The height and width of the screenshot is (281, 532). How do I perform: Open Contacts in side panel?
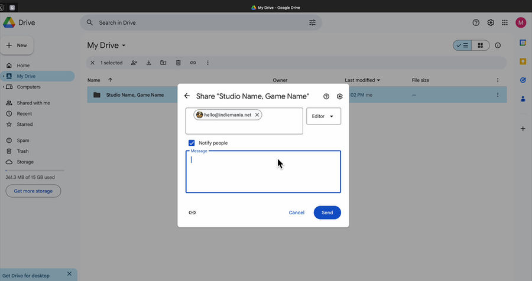[523, 99]
